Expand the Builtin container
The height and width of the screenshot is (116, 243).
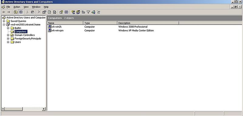[x=8, y=28]
